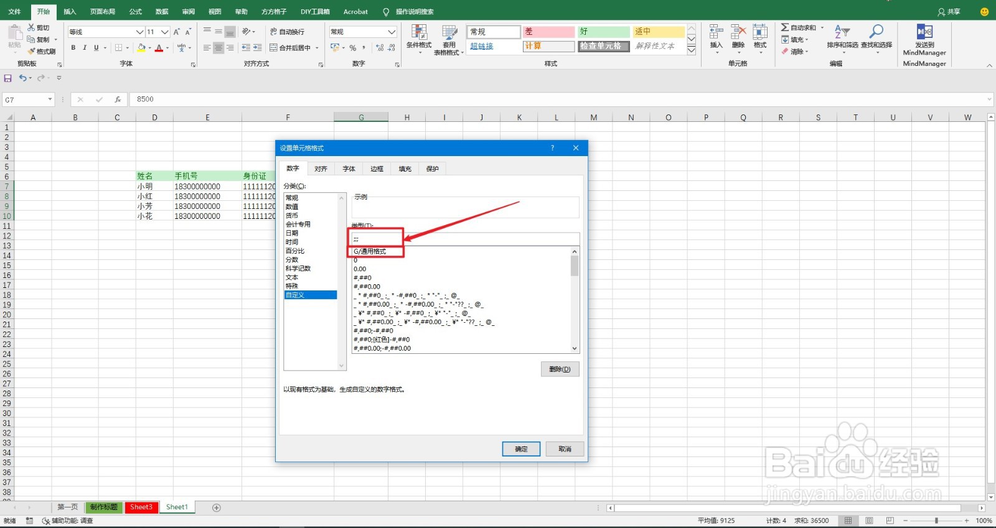Apply percent style with the % icon

353,48
